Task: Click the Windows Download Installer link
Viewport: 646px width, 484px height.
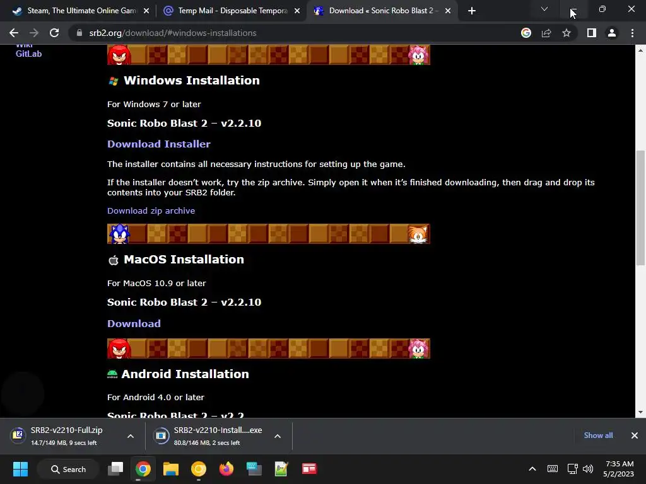Action: tap(158, 144)
